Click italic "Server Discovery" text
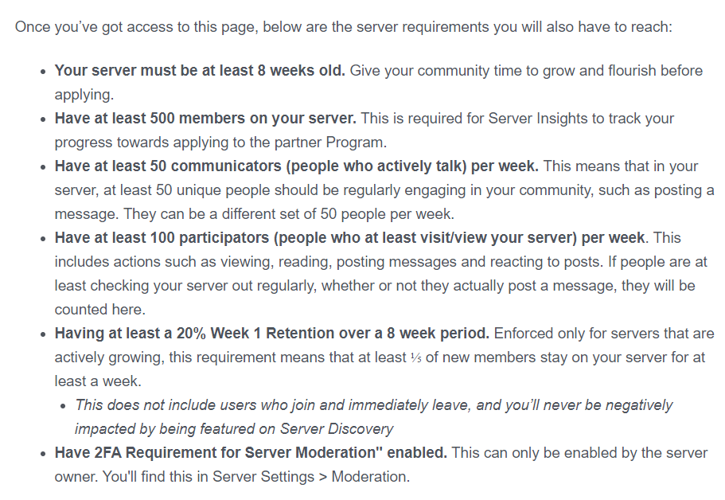 click(337, 429)
